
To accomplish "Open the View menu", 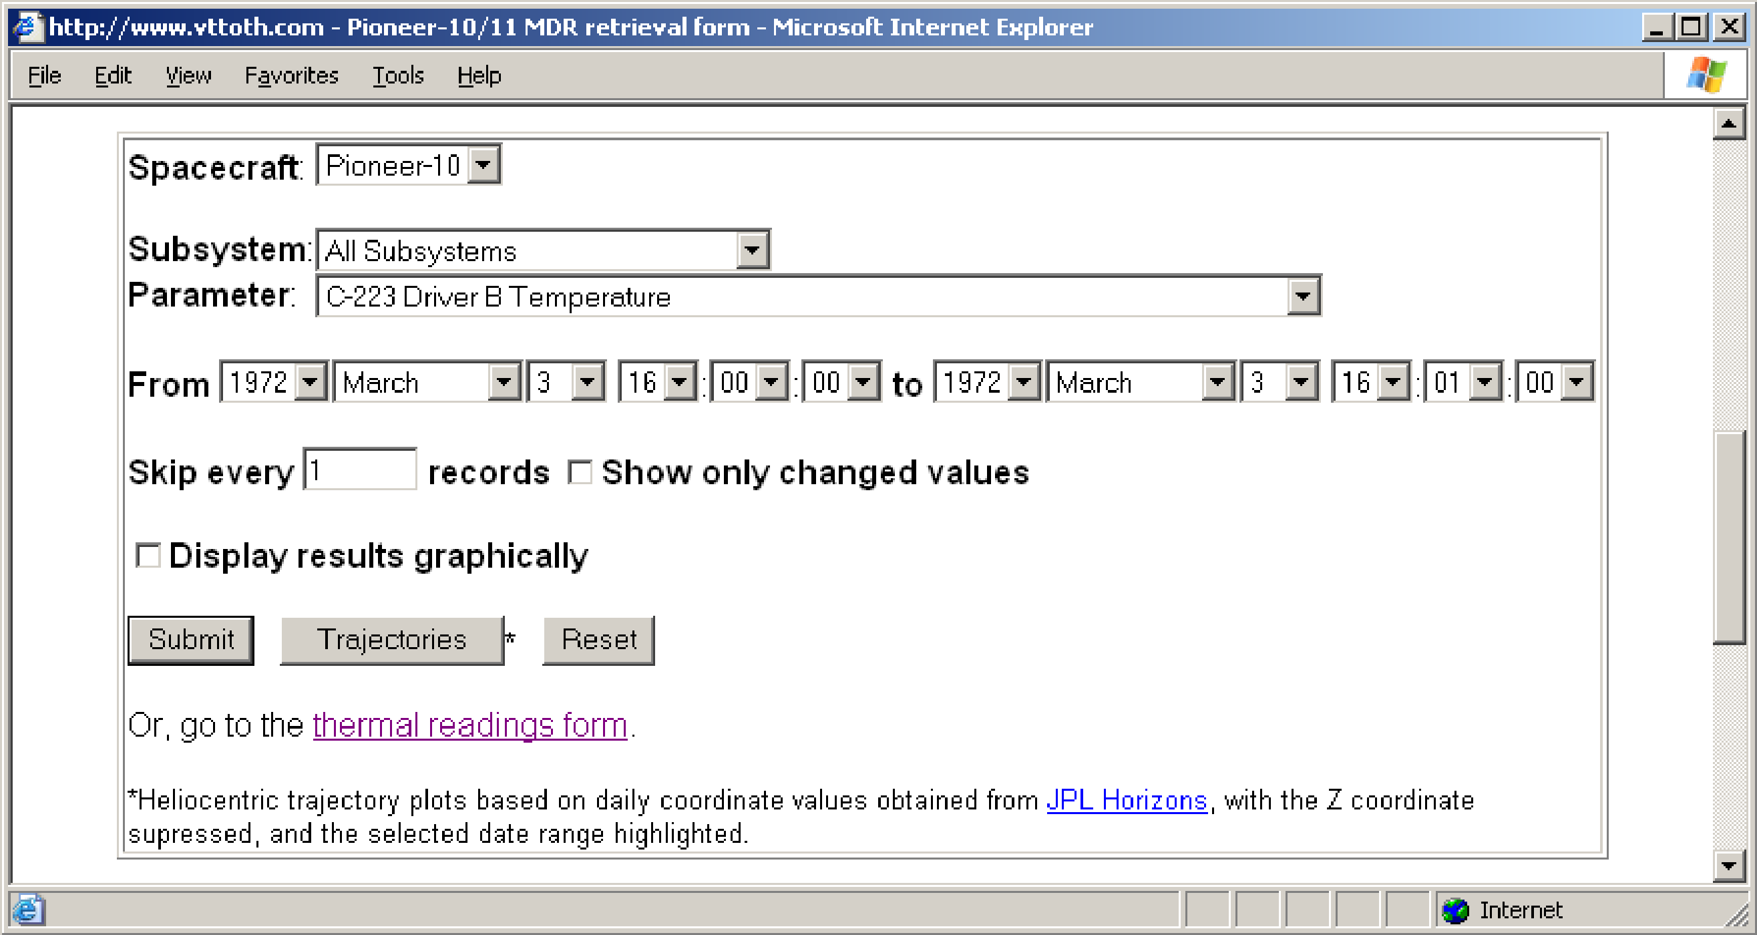I will point(188,75).
